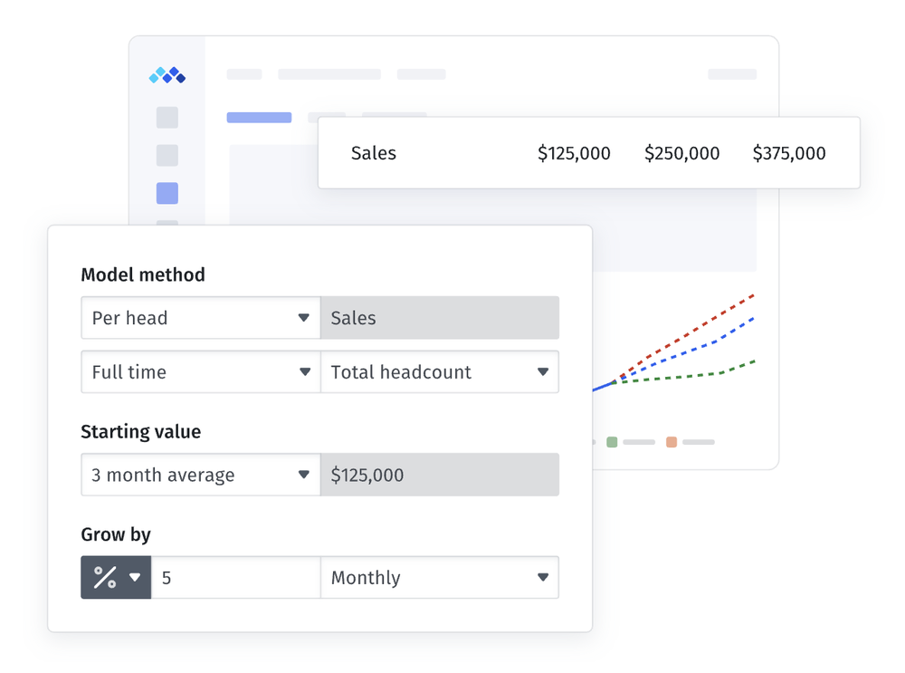Click the green chart legend swatch

[x=612, y=442]
